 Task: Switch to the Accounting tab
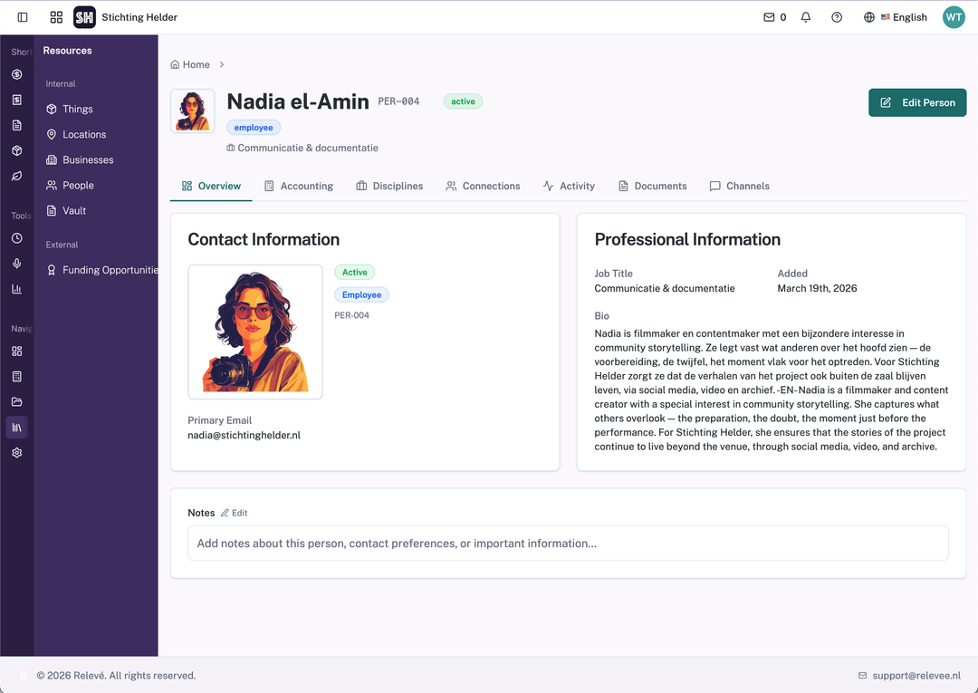tap(299, 186)
